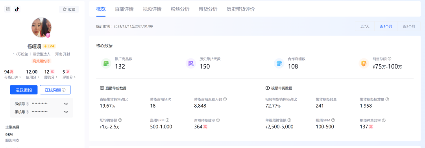
Task: Click the 核心数据 section heading
Action: click(104, 46)
